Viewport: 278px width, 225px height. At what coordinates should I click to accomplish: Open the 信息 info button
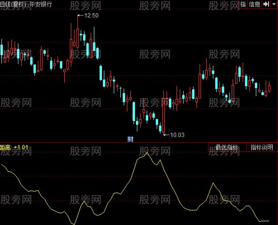(254, 4)
